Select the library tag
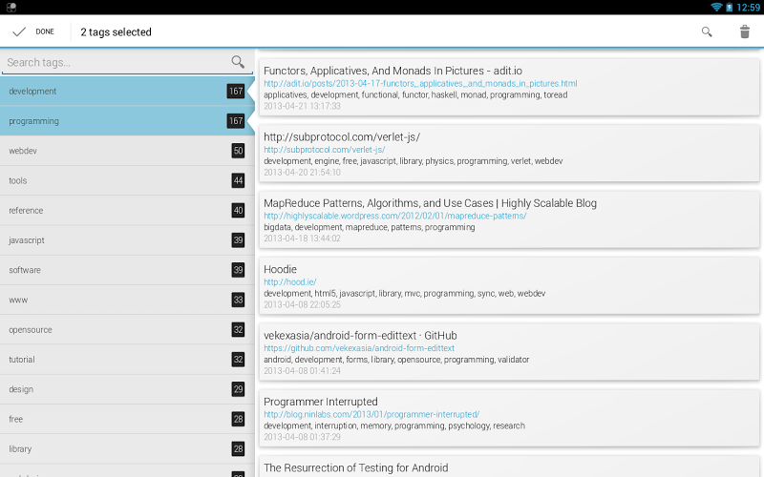 pos(127,448)
